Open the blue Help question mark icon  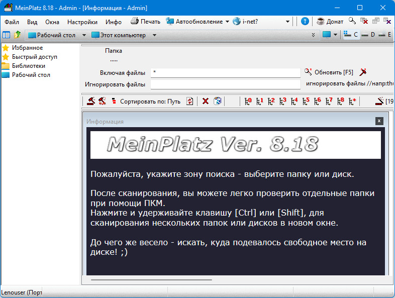pos(305,22)
